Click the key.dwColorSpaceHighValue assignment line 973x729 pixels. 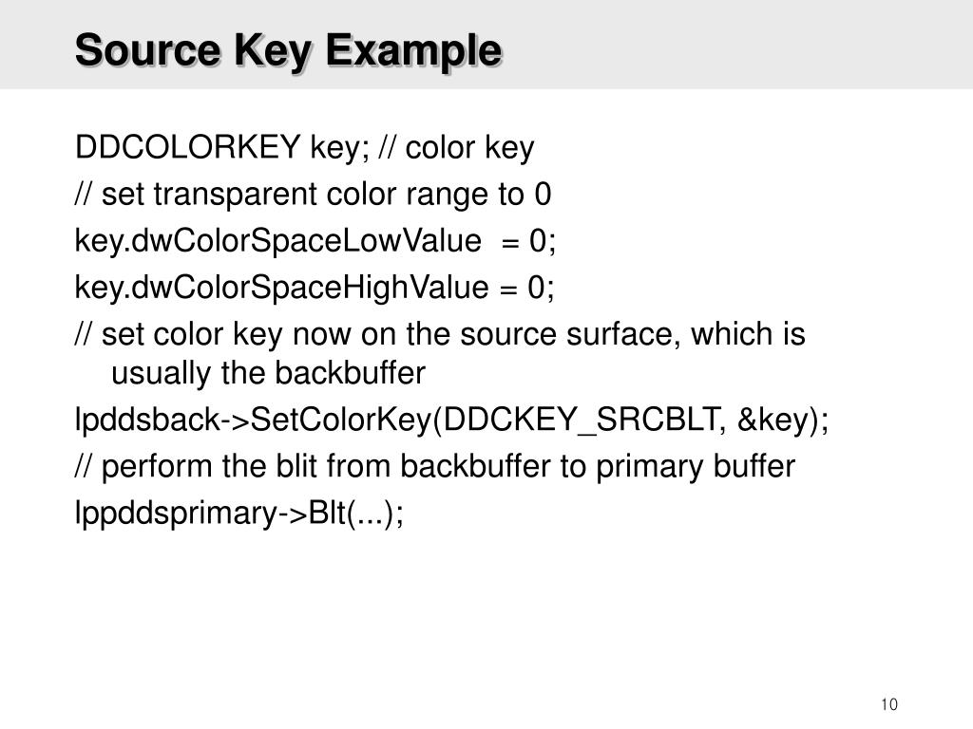pos(315,287)
